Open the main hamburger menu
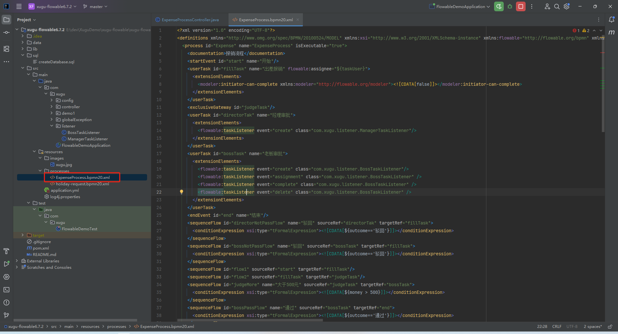 (19, 6)
